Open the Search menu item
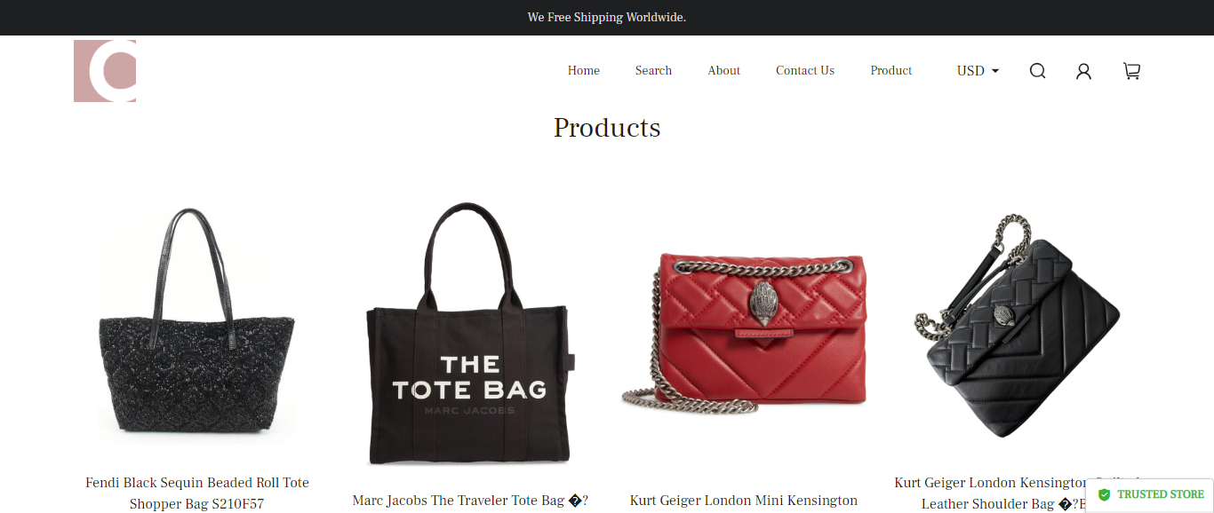1214x513 pixels. [653, 71]
